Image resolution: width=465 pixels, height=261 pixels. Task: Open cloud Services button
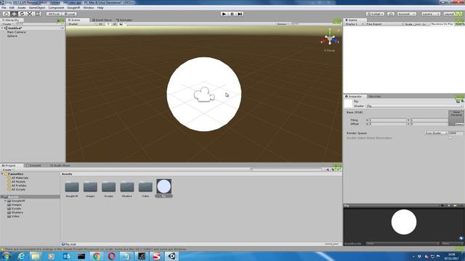coord(391,14)
